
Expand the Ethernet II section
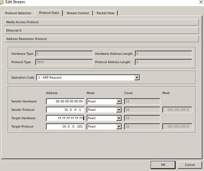click(102, 31)
